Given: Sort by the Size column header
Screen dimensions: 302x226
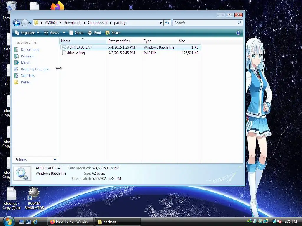Looking at the screenshot, I should (189, 41).
